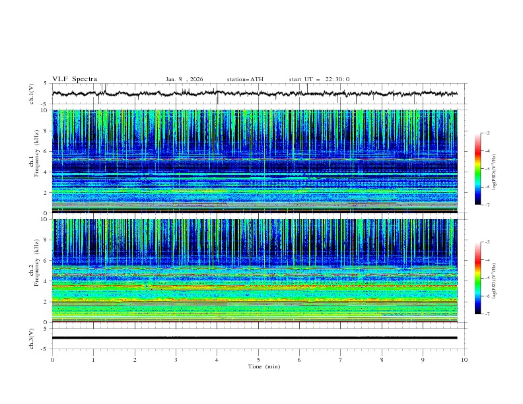Click time axis tick label "3"
This screenshot has width=523, height=404.
pyautogui.click(x=176, y=360)
